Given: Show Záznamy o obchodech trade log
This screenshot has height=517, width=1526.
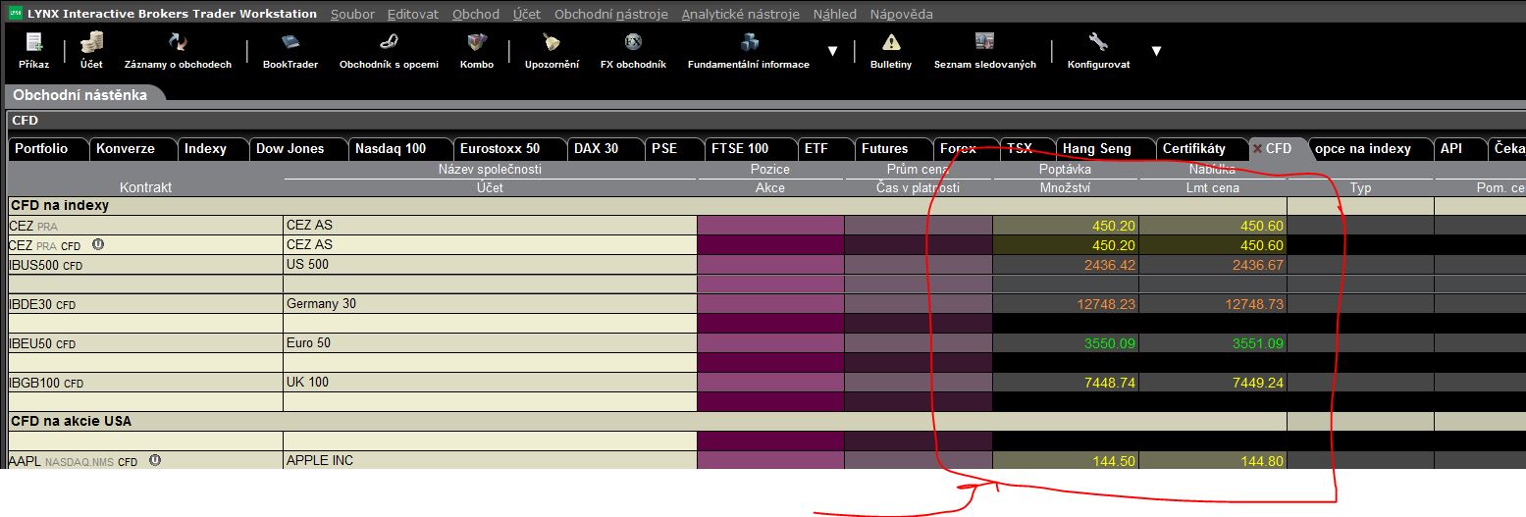Looking at the screenshot, I should (178, 50).
